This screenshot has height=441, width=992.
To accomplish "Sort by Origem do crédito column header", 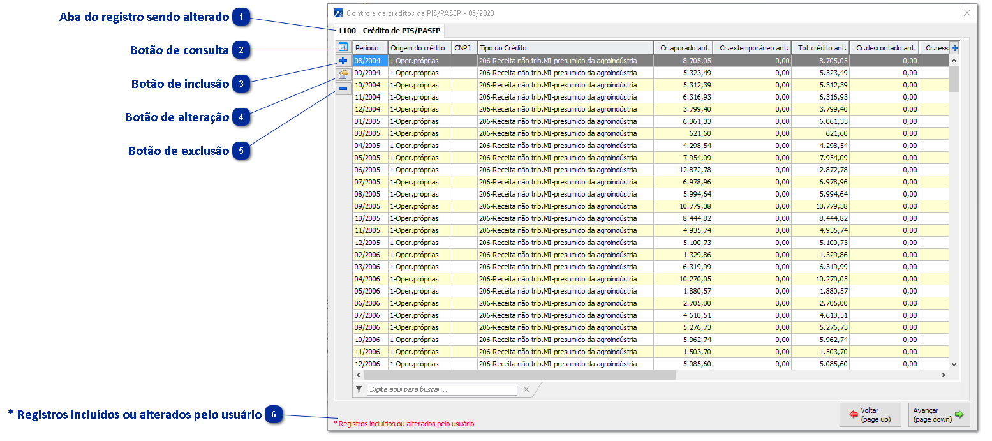I will tap(420, 48).
